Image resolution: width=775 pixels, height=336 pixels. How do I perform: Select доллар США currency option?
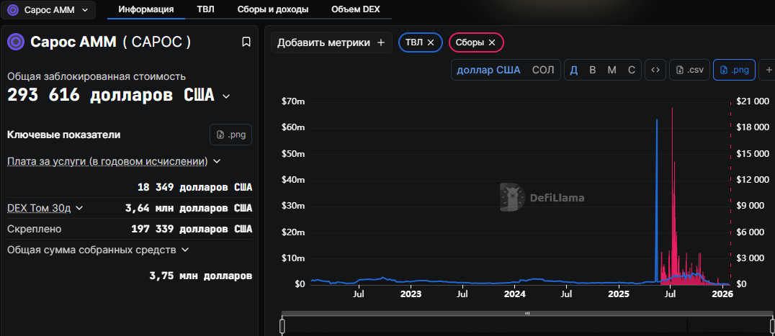tap(488, 70)
